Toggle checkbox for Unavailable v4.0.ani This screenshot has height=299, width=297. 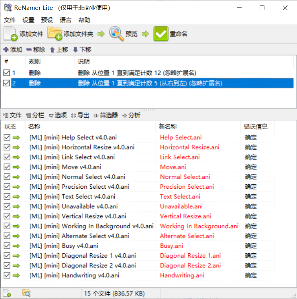pos(7,206)
